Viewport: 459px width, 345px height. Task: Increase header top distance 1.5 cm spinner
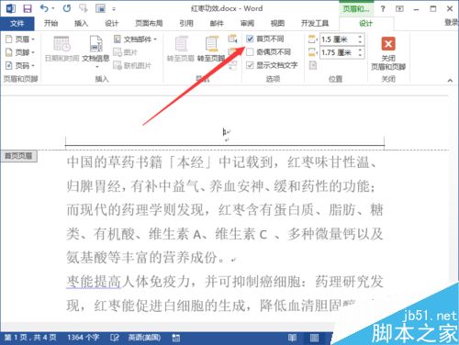pos(360,37)
